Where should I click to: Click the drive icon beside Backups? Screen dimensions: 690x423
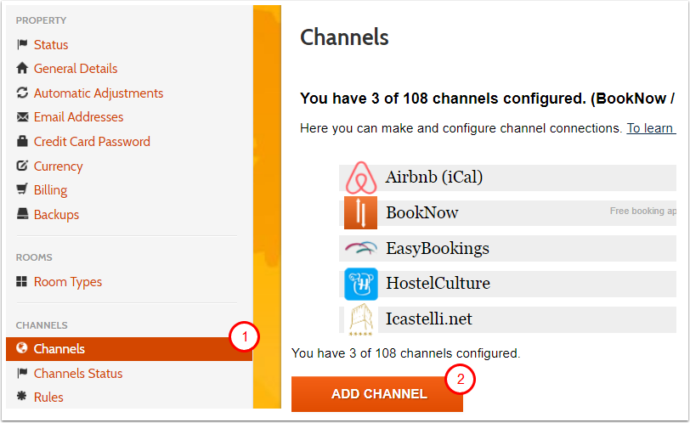pos(22,214)
